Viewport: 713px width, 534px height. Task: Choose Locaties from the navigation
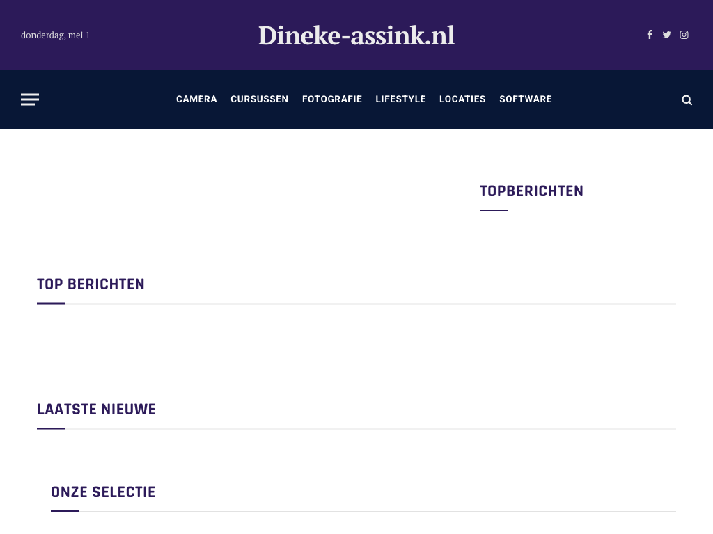click(x=462, y=99)
